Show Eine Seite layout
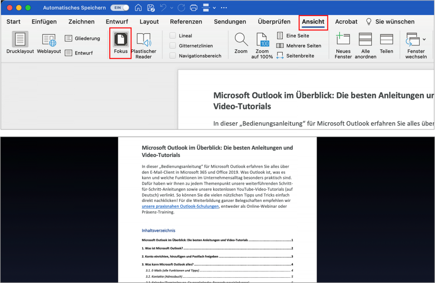435x283 pixels. click(x=292, y=35)
